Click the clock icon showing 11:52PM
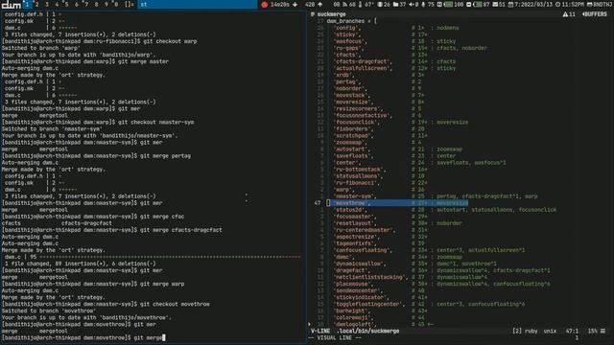This screenshot has height=345, width=614. pos(558,5)
